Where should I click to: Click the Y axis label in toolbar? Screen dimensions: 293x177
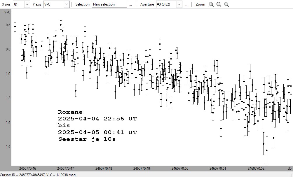(37, 4)
